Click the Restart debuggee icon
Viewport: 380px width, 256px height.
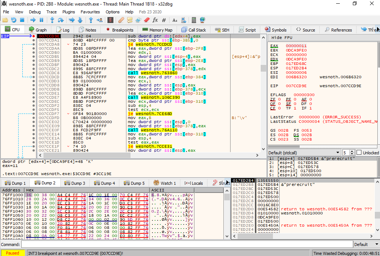13,20
